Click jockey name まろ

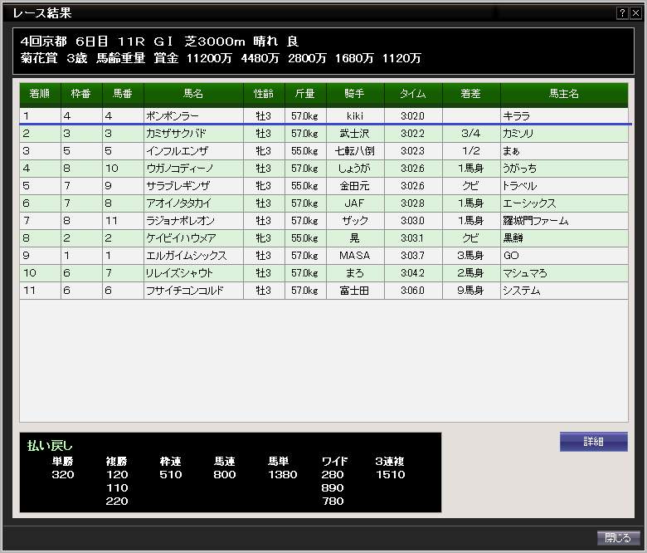pos(355,273)
